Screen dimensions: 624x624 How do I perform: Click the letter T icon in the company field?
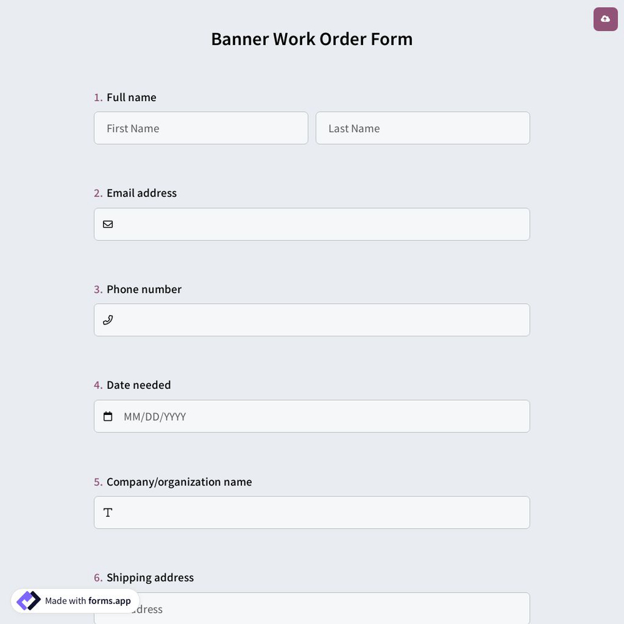point(107,512)
